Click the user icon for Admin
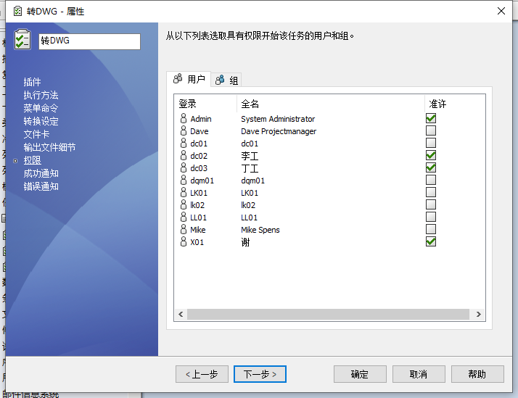The image size is (518, 398). 184,118
